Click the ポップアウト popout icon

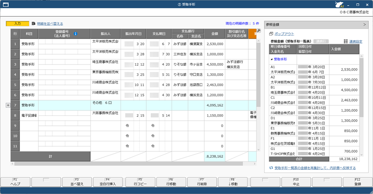(271, 34)
